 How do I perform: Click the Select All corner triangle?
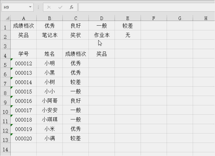pyautogui.click(x=8, y=18)
